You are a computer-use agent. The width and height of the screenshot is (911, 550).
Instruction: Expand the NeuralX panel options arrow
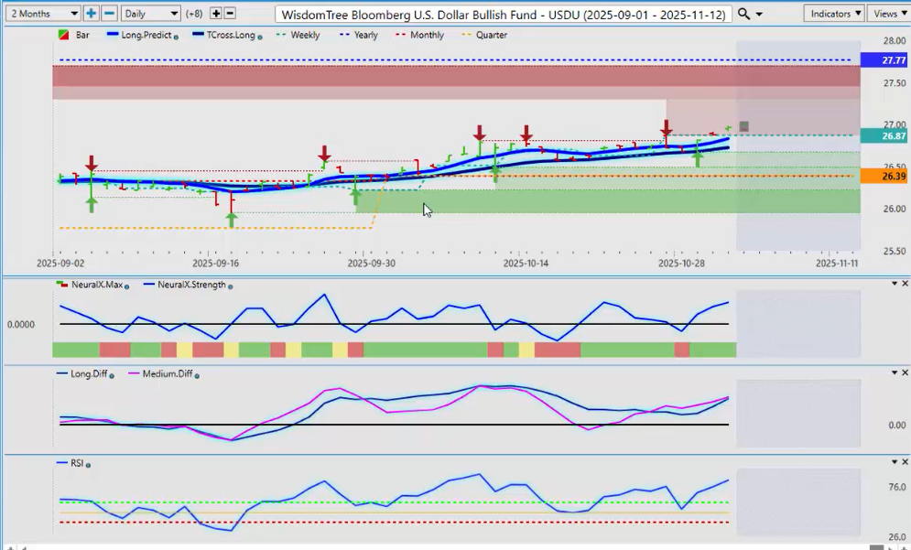pyautogui.click(x=894, y=284)
